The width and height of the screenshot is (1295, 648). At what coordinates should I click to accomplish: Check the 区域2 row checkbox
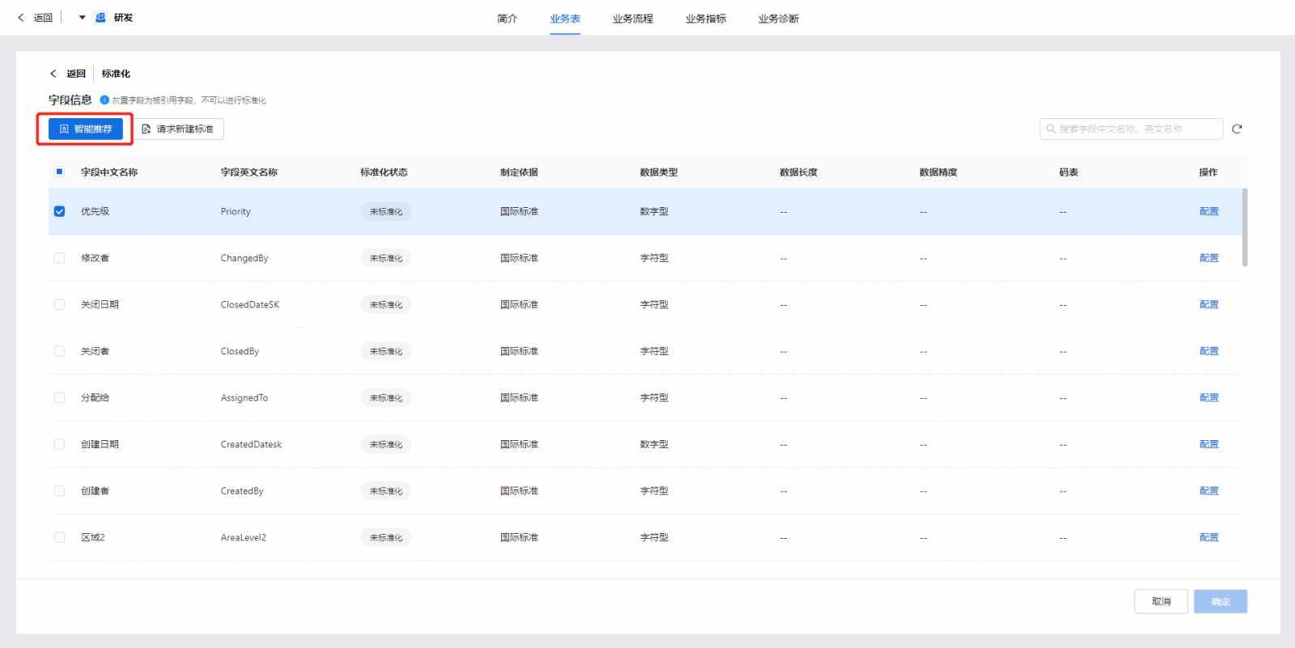pyautogui.click(x=59, y=537)
